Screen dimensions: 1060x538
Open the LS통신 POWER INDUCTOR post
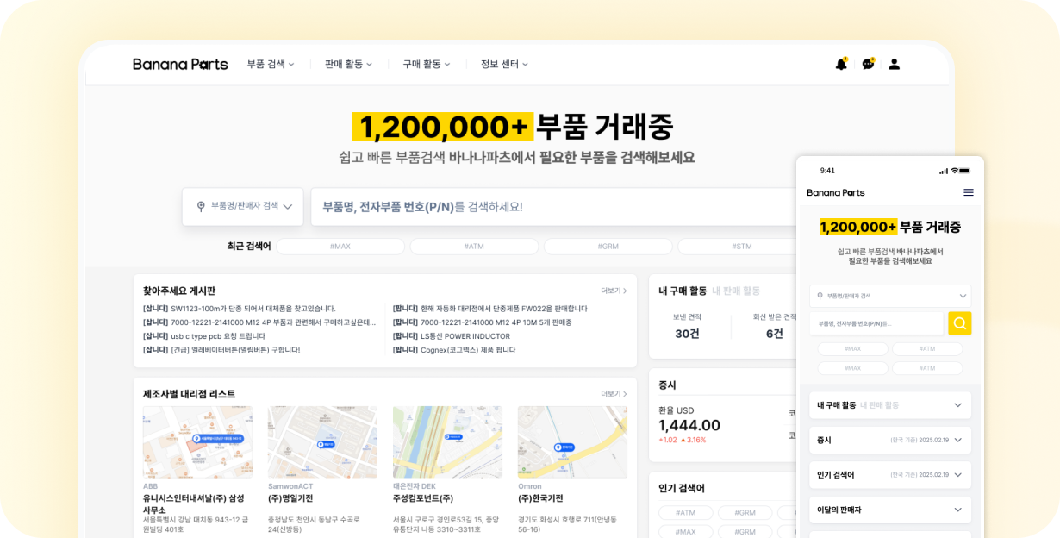tap(452, 336)
